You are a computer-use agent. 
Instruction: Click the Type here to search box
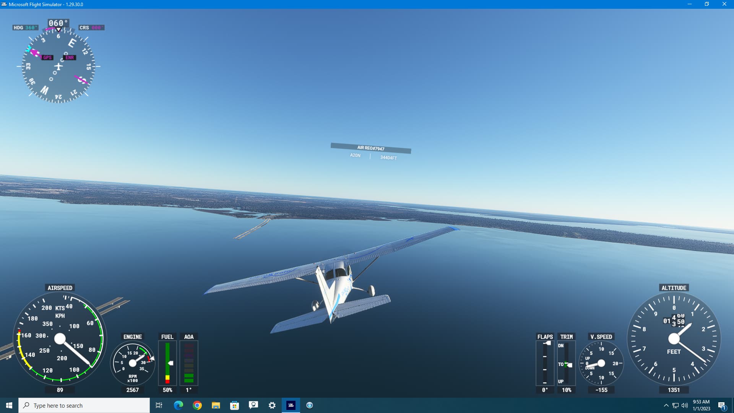tap(84, 405)
